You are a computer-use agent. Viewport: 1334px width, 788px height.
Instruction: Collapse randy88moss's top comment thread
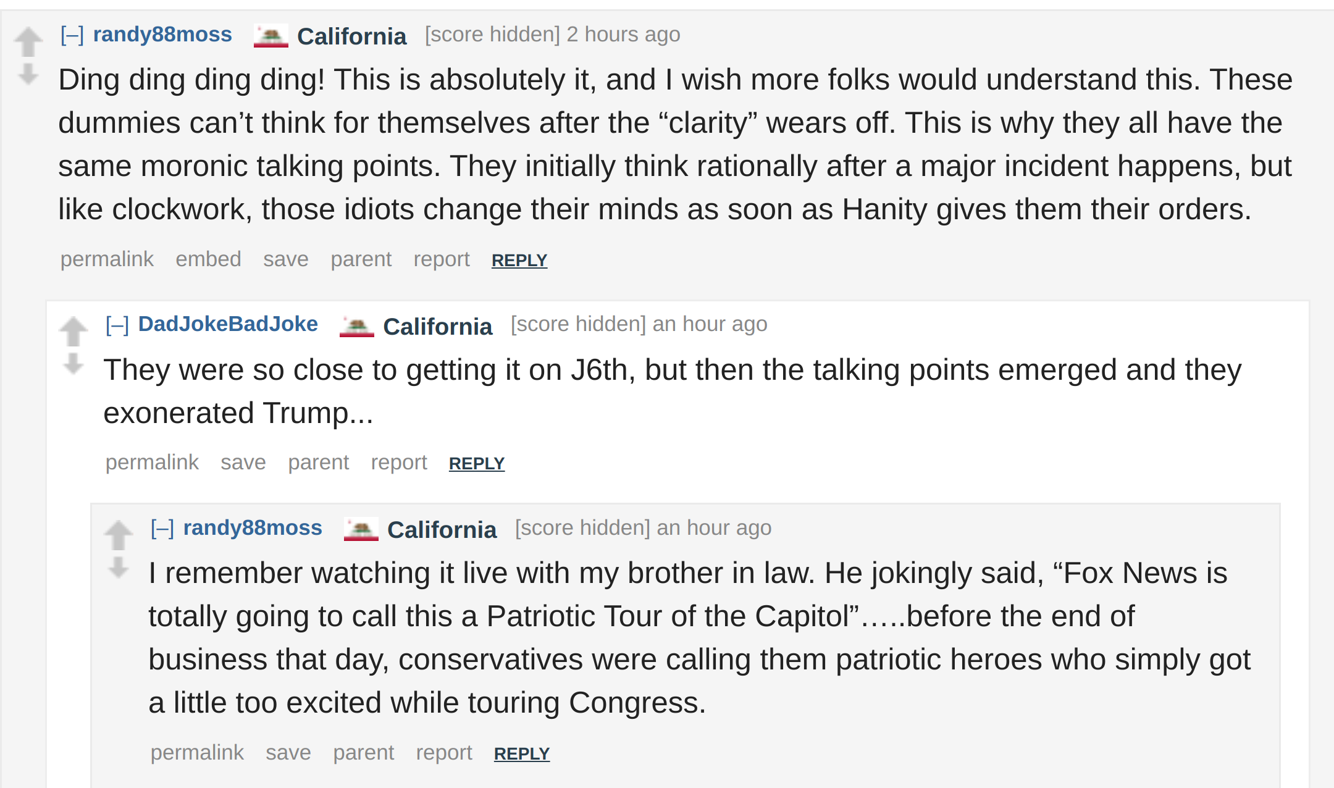[72, 35]
